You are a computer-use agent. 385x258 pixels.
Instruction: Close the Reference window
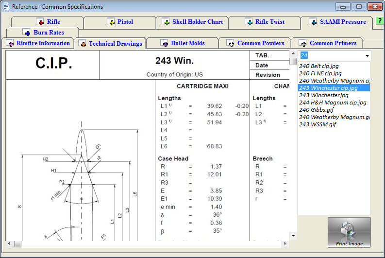click(375, 7)
